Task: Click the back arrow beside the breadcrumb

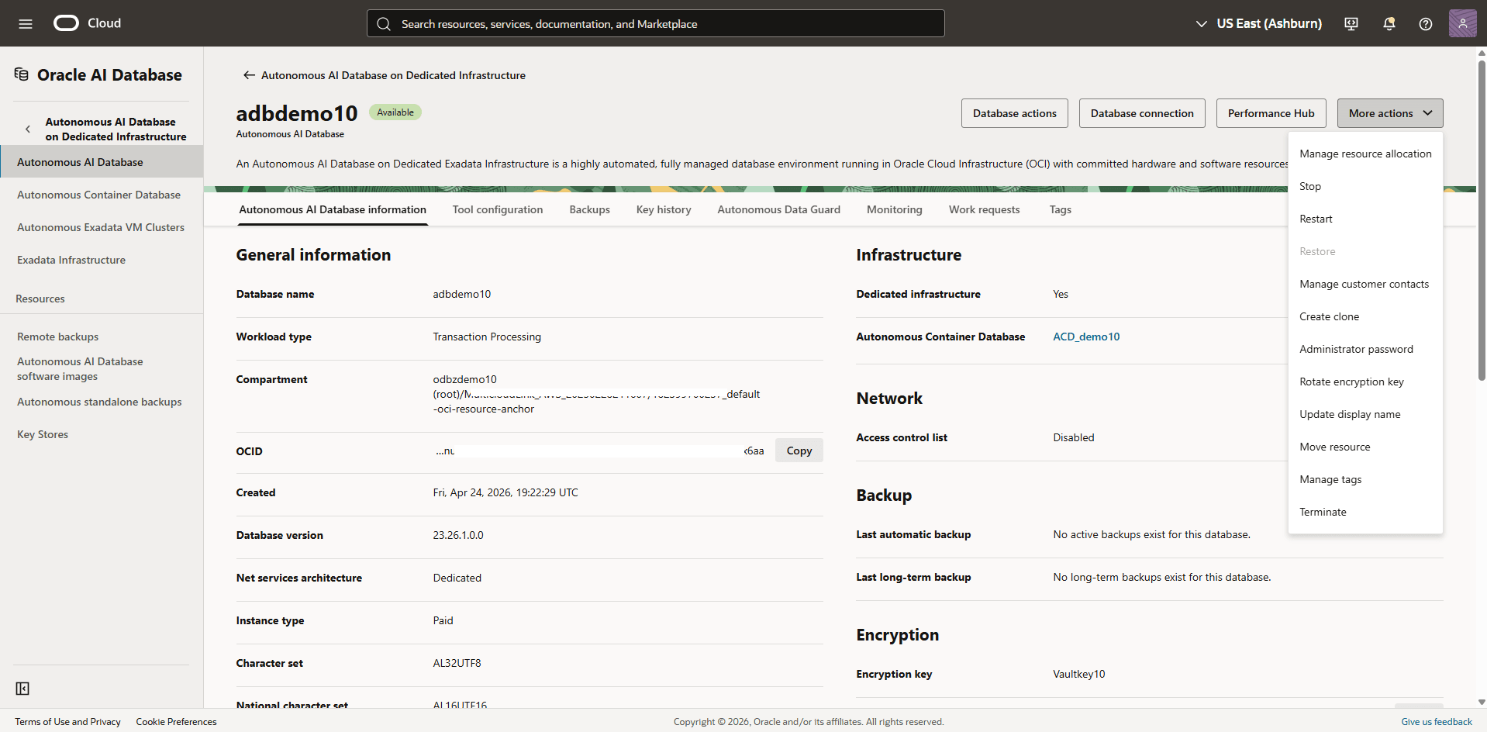Action: point(249,75)
